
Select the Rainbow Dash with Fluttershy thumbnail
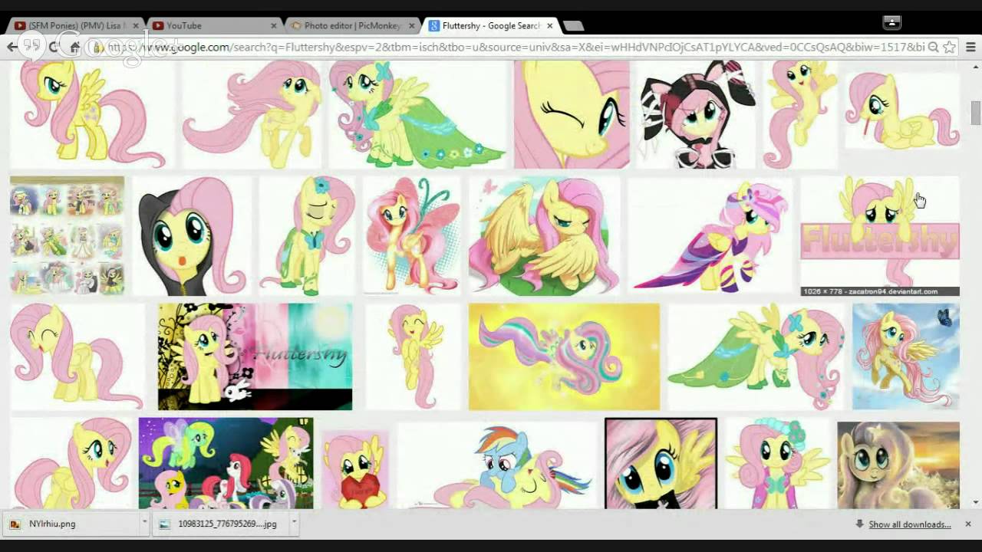click(x=496, y=464)
